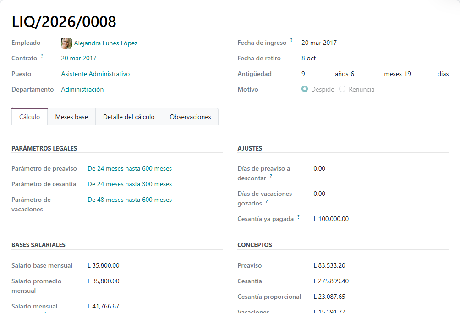
Task: Click Cesantía proporcional amount L 23,087.65
Action: coord(329,297)
